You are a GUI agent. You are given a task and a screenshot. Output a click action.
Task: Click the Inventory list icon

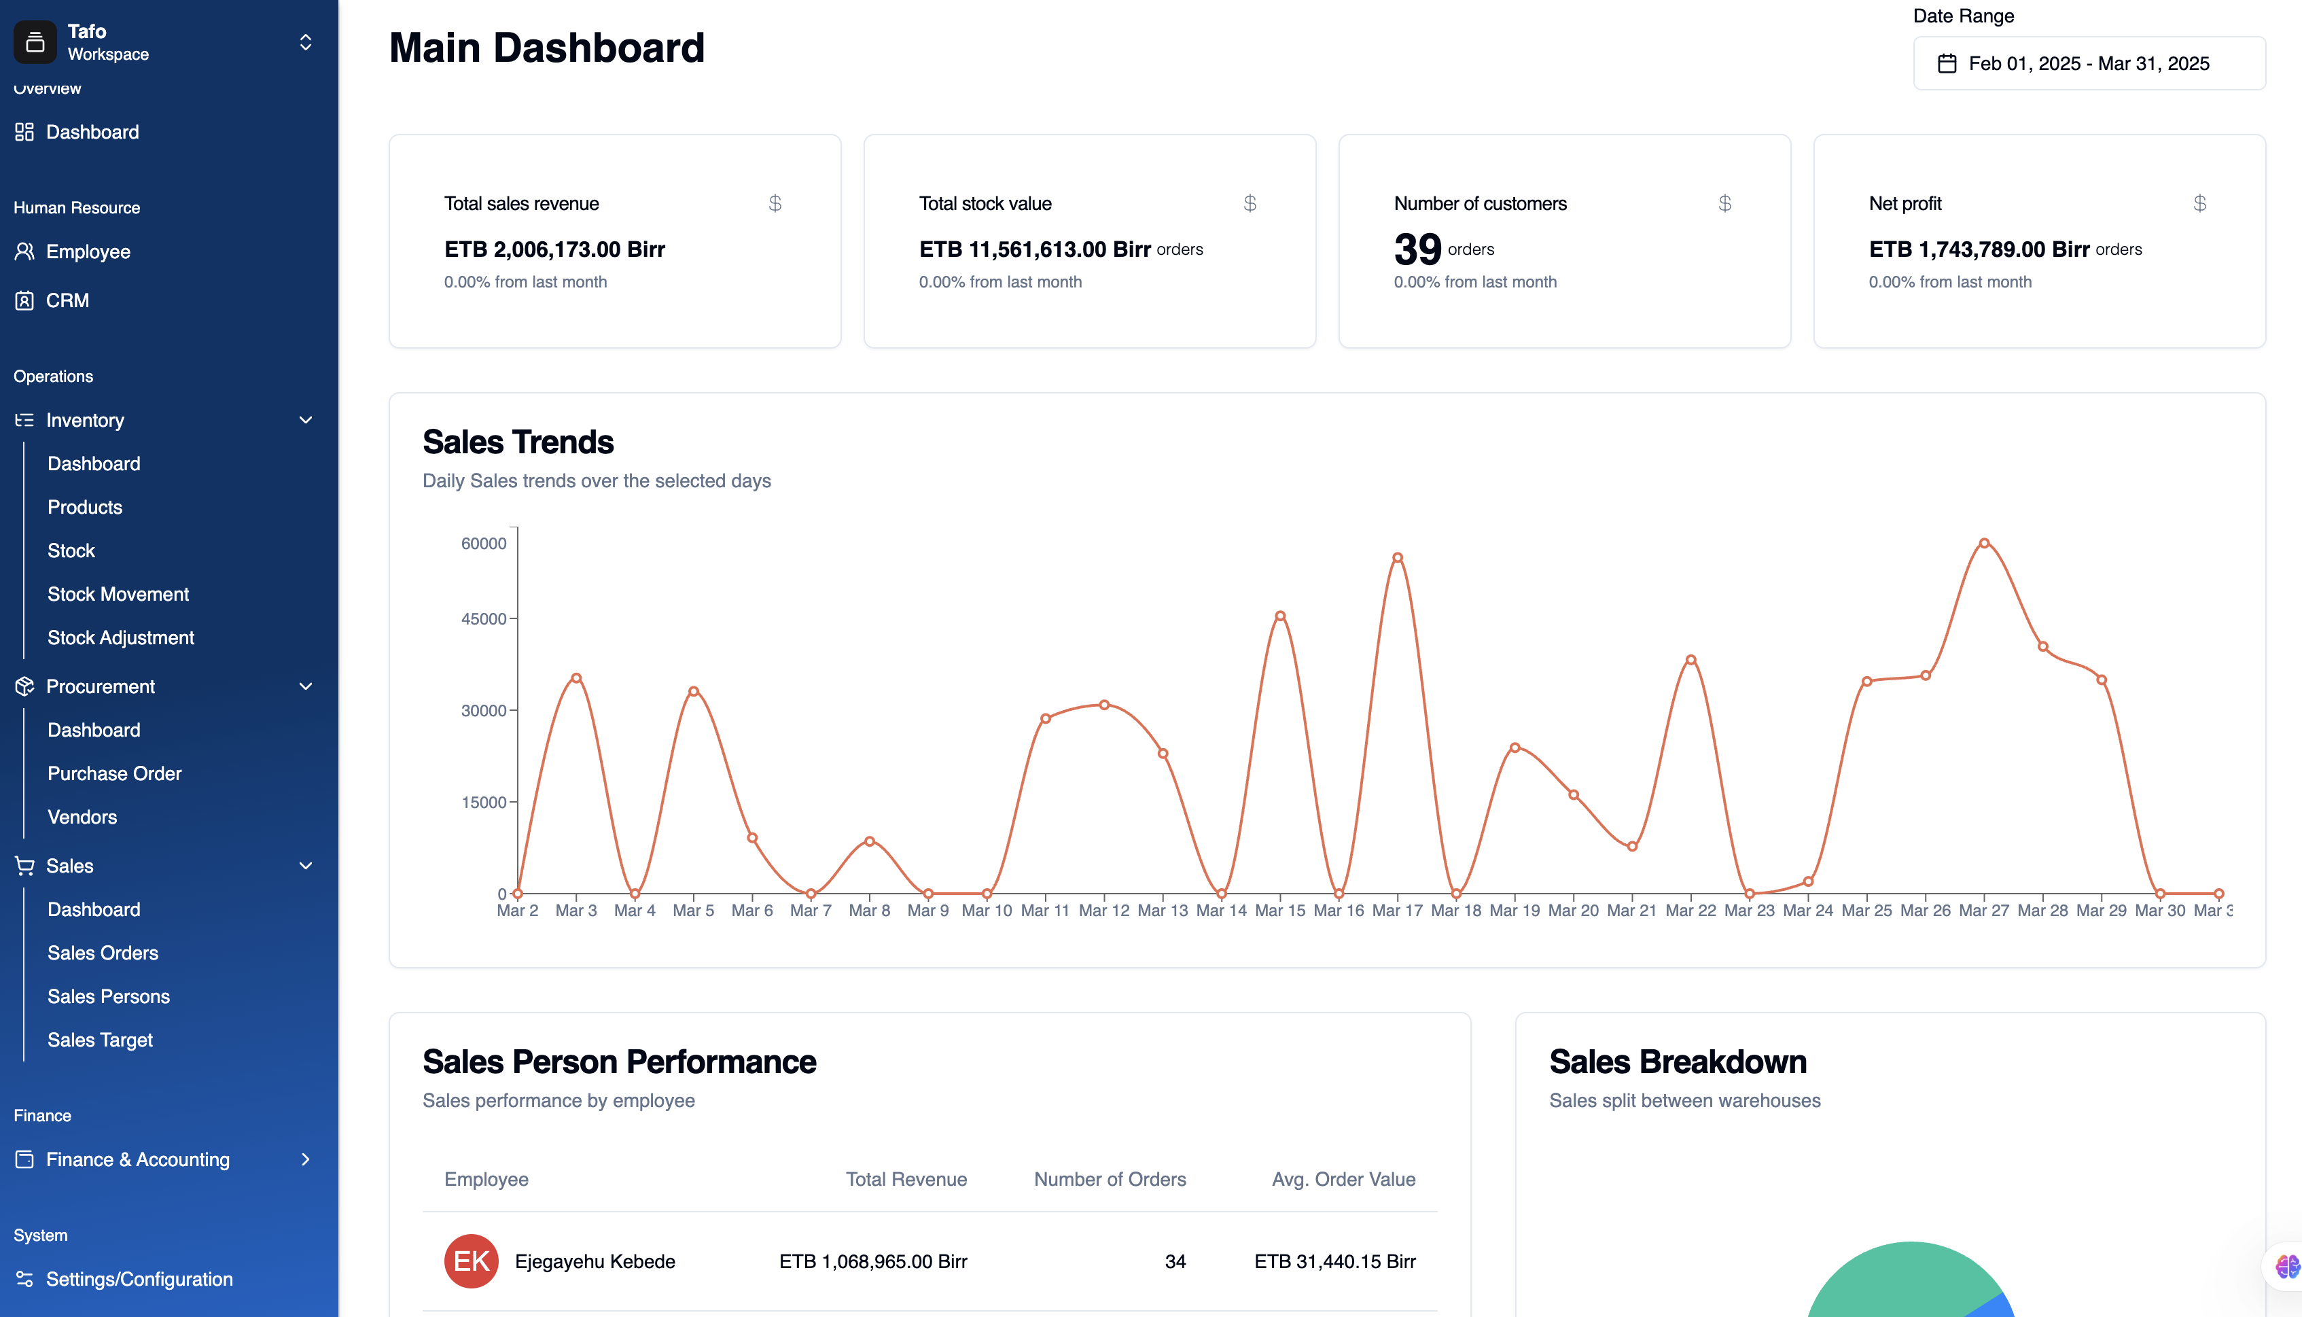24,420
